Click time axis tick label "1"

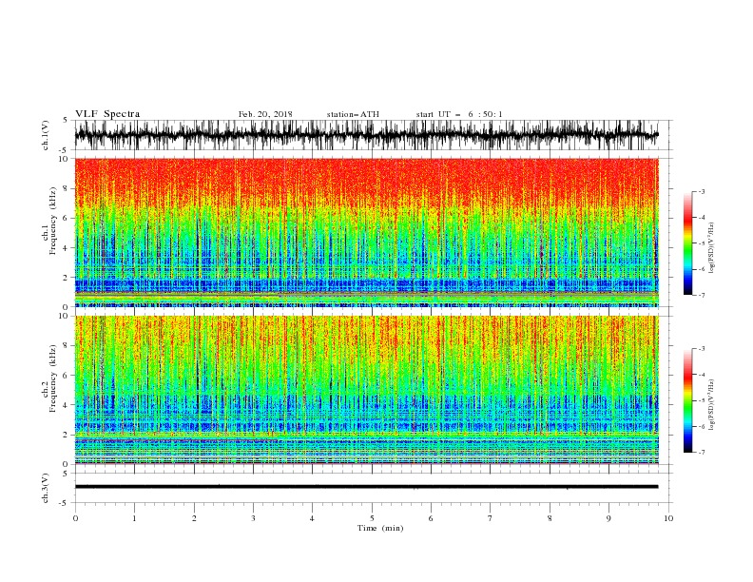click(x=134, y=518)
